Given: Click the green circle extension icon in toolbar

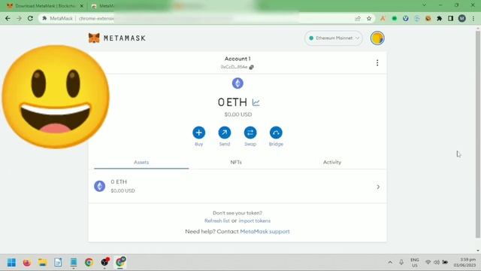Looking at the screenshot, I should [x=395, y=18].
